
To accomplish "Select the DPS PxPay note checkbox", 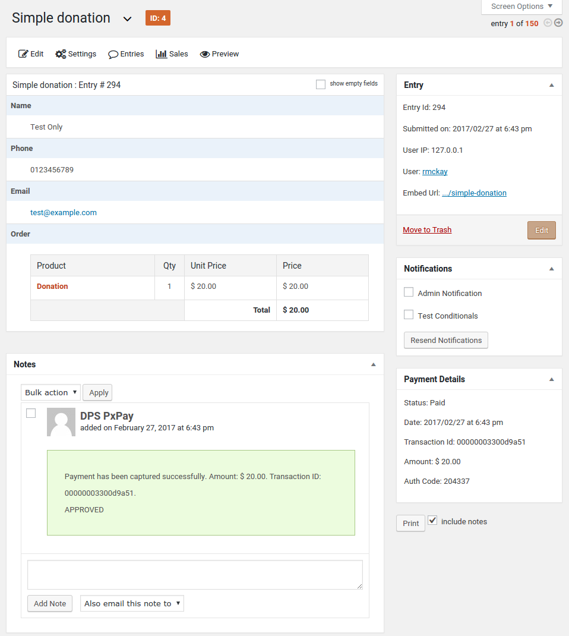I will (x=31, y=413).
